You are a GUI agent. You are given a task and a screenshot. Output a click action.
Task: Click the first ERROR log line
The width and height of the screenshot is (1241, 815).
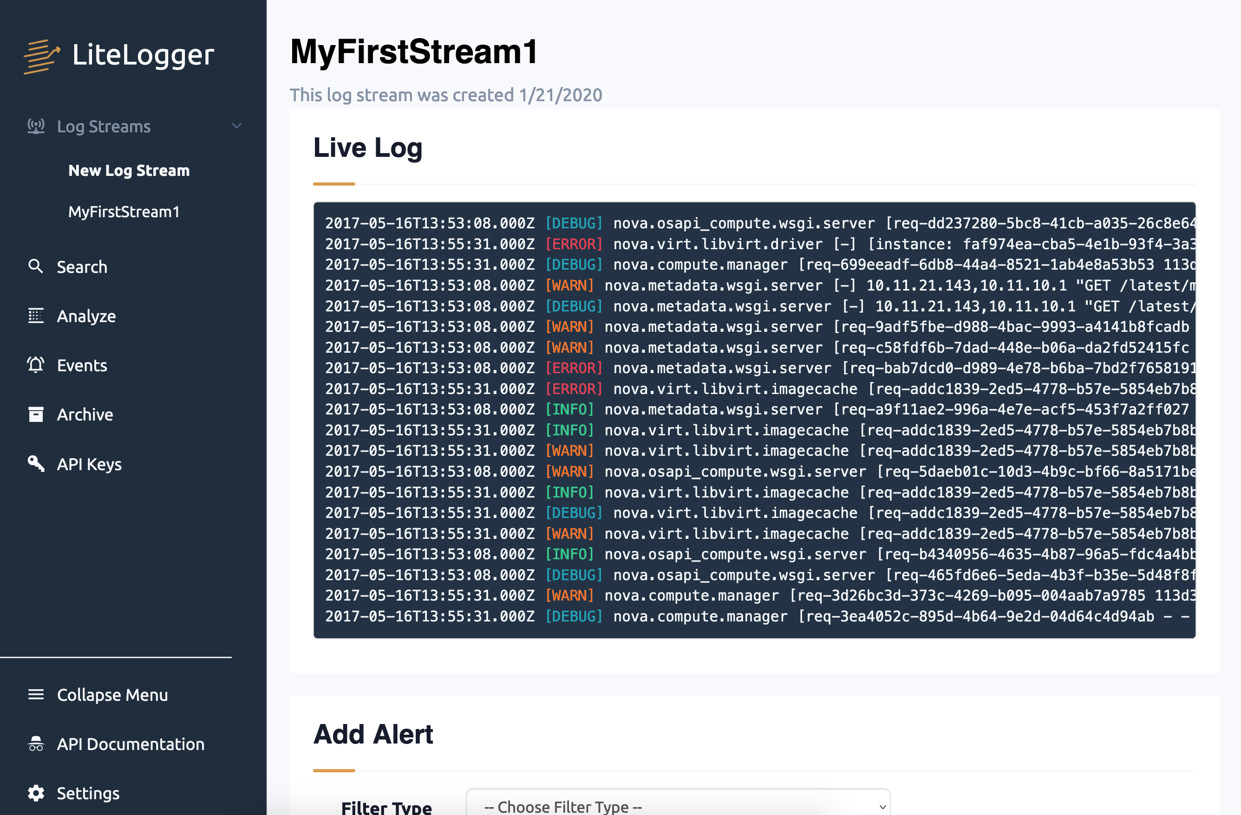pyautogui.click(x=574, y=244)
